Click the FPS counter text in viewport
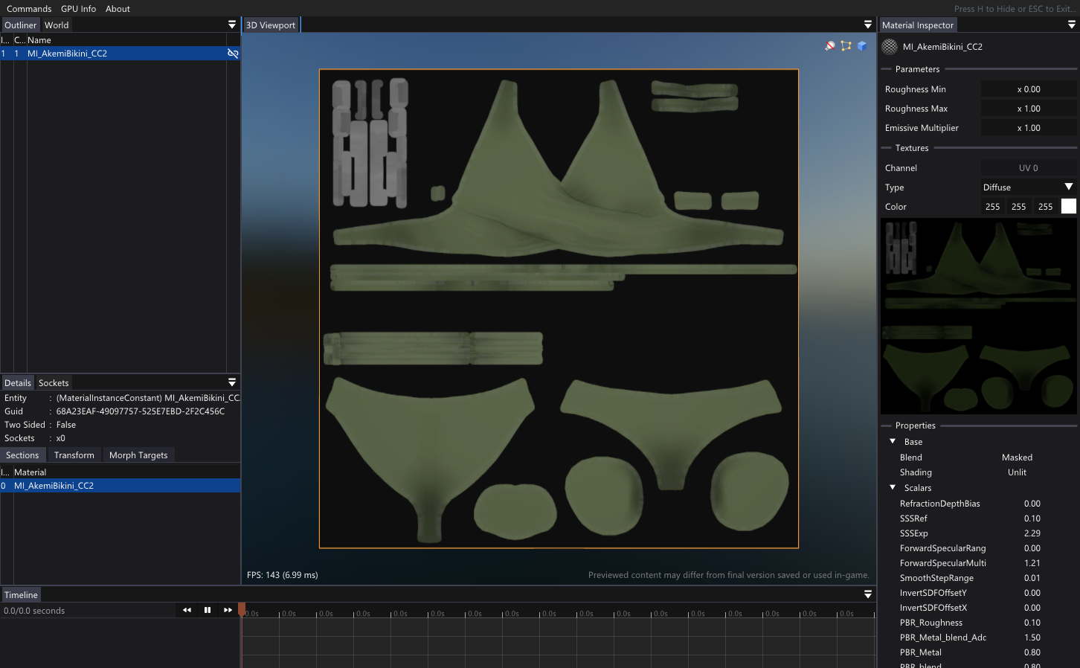 (x=283, y=575)
